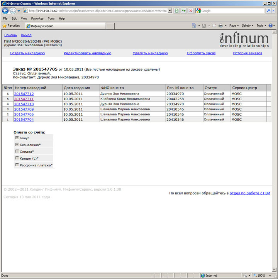Image resolution: width=278 pixels, height=279 pixels.
Task: Click the New Tab blank button
Action: [110, 26]
